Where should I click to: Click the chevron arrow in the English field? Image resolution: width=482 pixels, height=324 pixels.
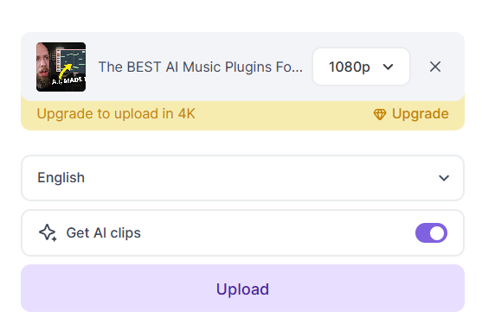444,178
